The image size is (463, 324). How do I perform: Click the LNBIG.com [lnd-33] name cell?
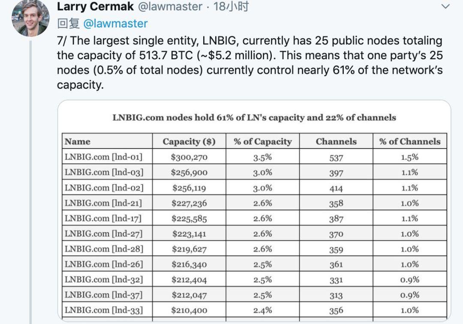[x=103, y=310]
